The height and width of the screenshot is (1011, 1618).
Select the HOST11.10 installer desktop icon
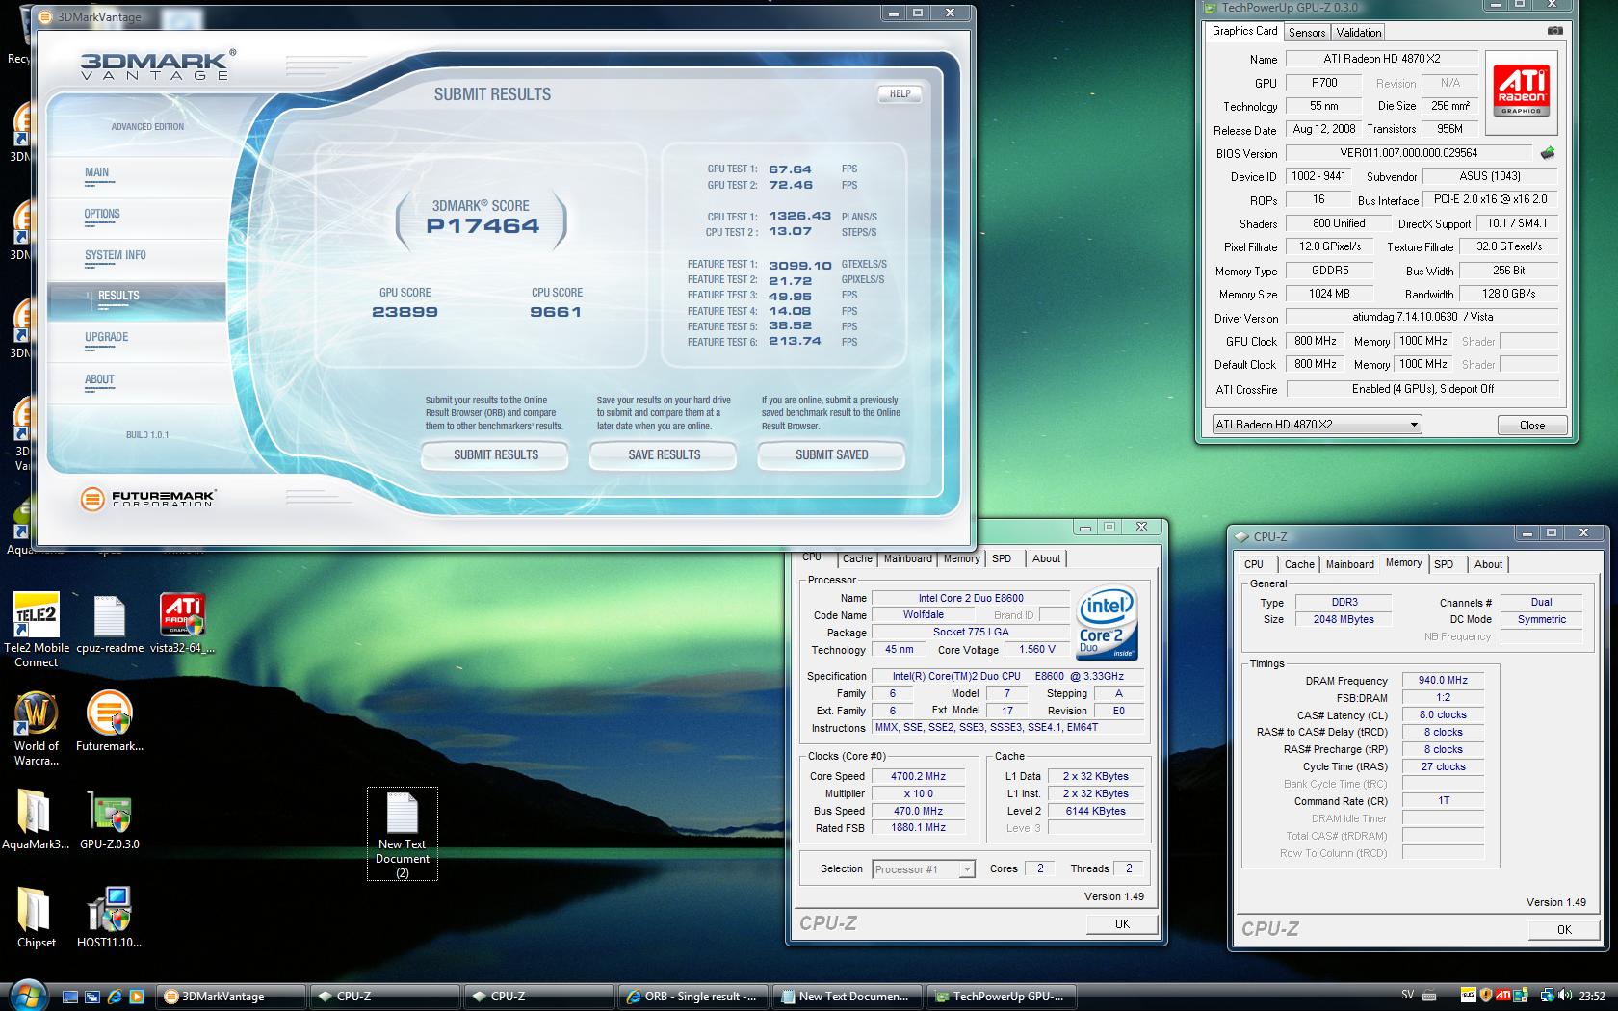109,919
